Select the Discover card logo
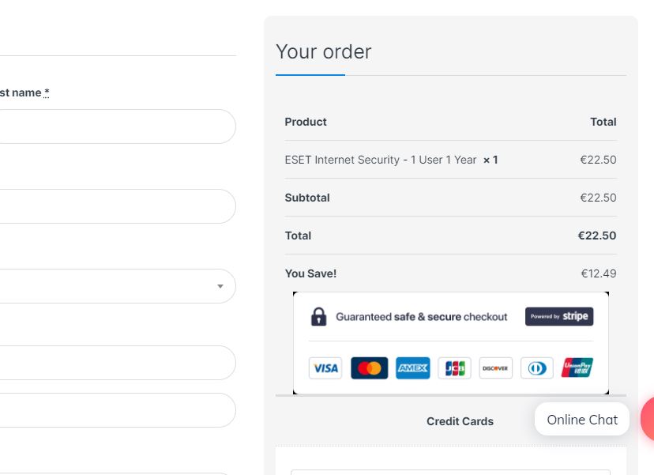Viewport: 654px width, 475px height. pyautogui.click(x=495, y=368)
